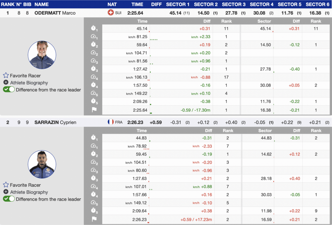Click Odermatt's first speedometer icon at 81.25 km/h
The width and height of the screenshot is (332, 225).
[x=94, y=37]
